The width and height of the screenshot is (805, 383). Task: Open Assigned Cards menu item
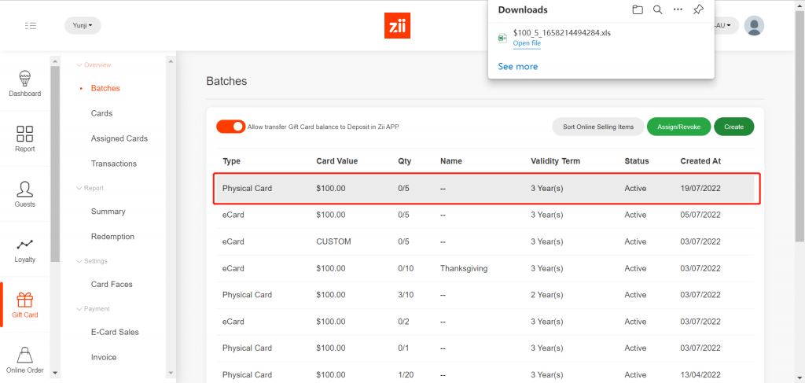(119, 138)
